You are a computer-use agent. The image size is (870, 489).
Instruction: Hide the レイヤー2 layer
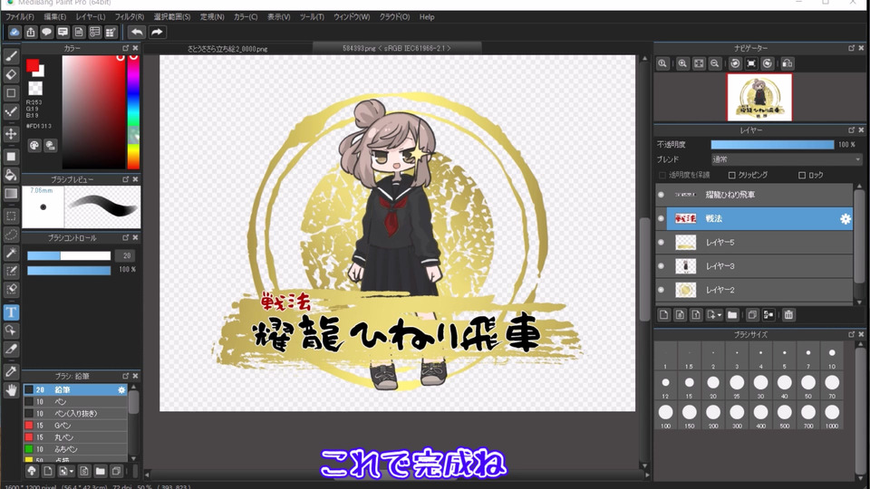point(661,290)
